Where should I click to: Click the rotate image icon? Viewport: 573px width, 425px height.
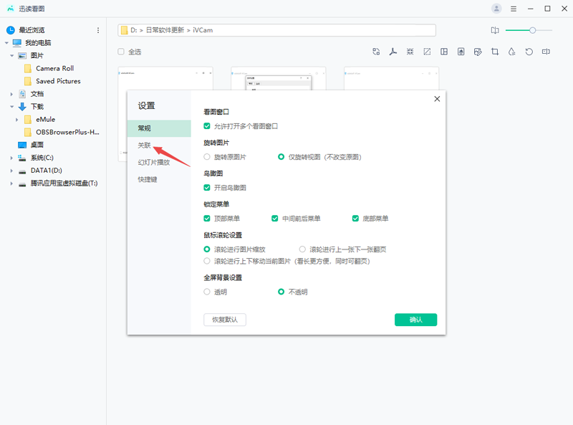528,52
